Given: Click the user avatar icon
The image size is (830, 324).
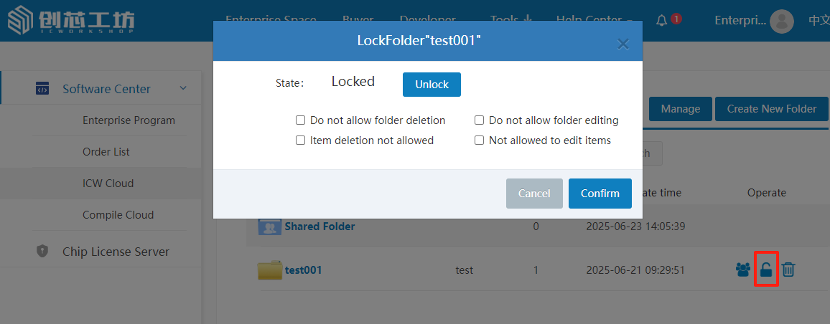Looking at the screenshot, I should coord(781,21).
